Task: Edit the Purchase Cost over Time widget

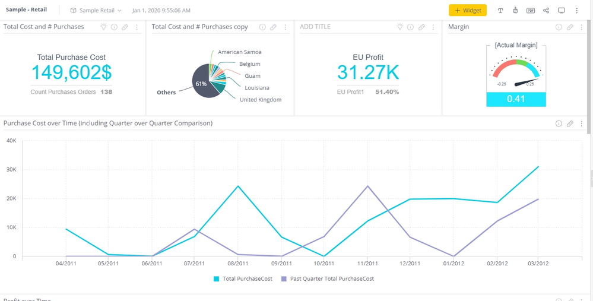Action: click(x=570, y=123)
